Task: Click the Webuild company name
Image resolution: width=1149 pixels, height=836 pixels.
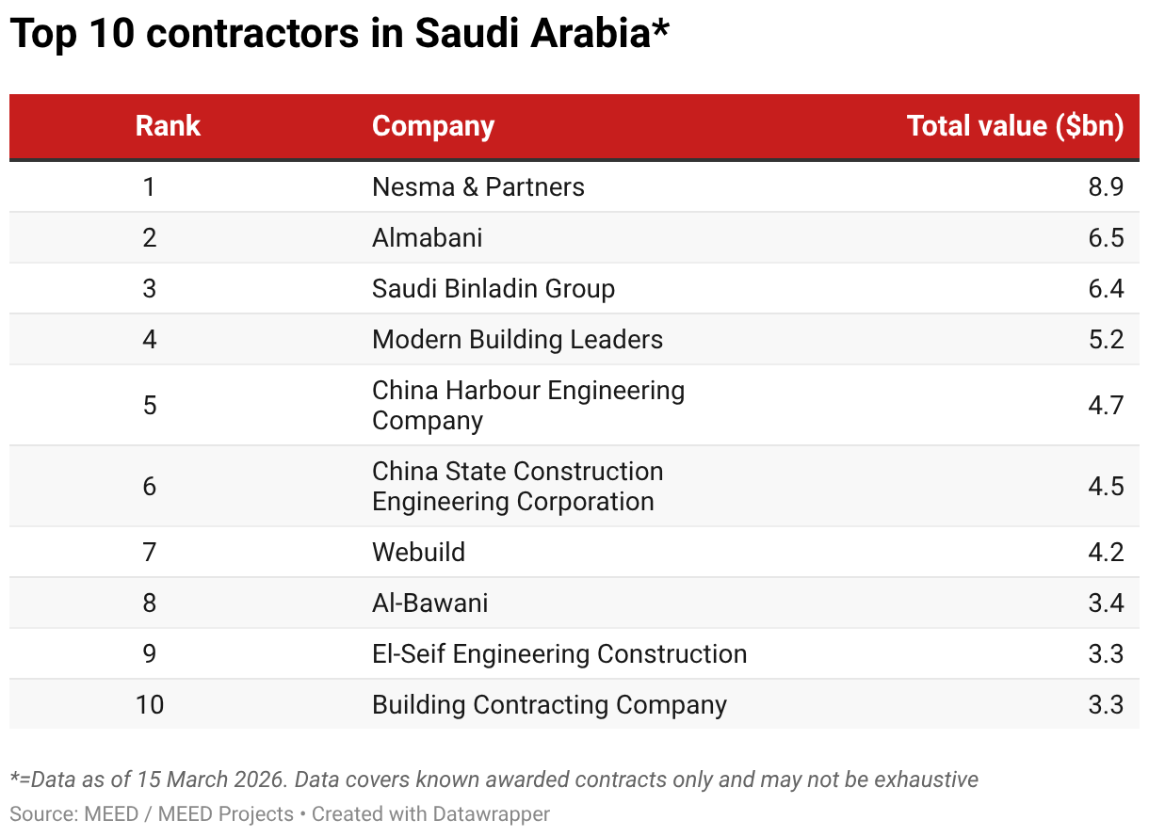Action: click(418, 552)
